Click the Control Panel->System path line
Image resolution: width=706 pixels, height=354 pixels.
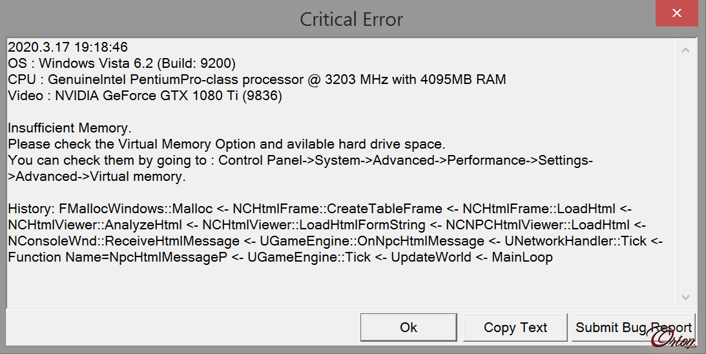tap(300, 160)
